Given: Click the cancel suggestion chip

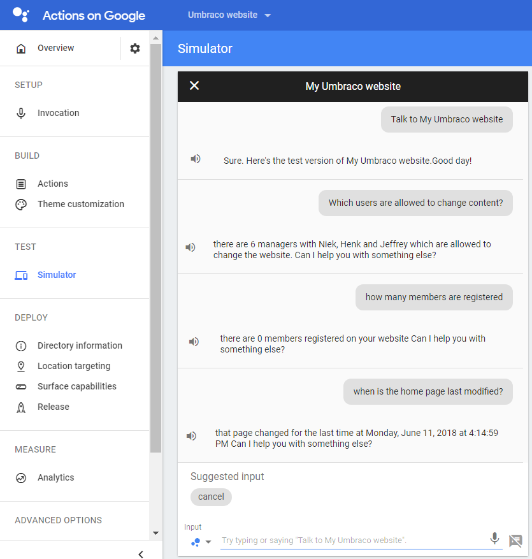Looking at the screenshot, I should coord(211,497).
